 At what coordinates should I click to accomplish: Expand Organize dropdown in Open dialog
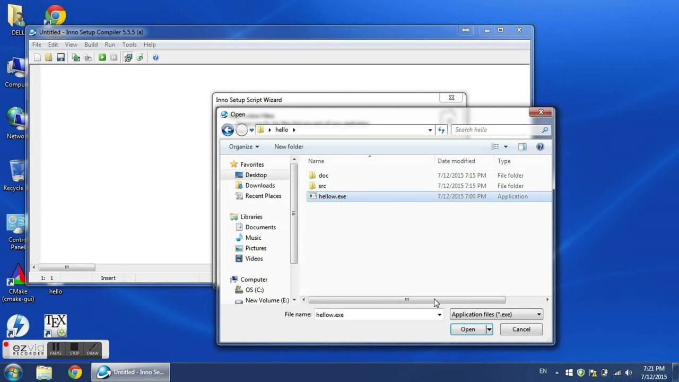244,146
